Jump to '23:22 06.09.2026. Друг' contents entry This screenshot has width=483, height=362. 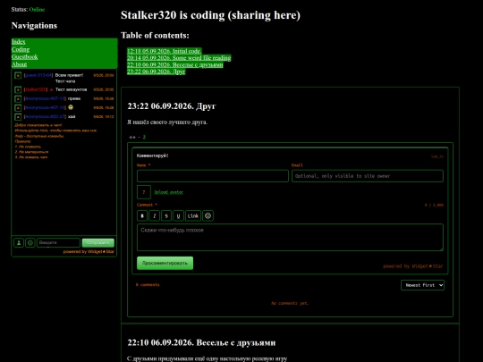pyautogui.click(x=157, y=72)
